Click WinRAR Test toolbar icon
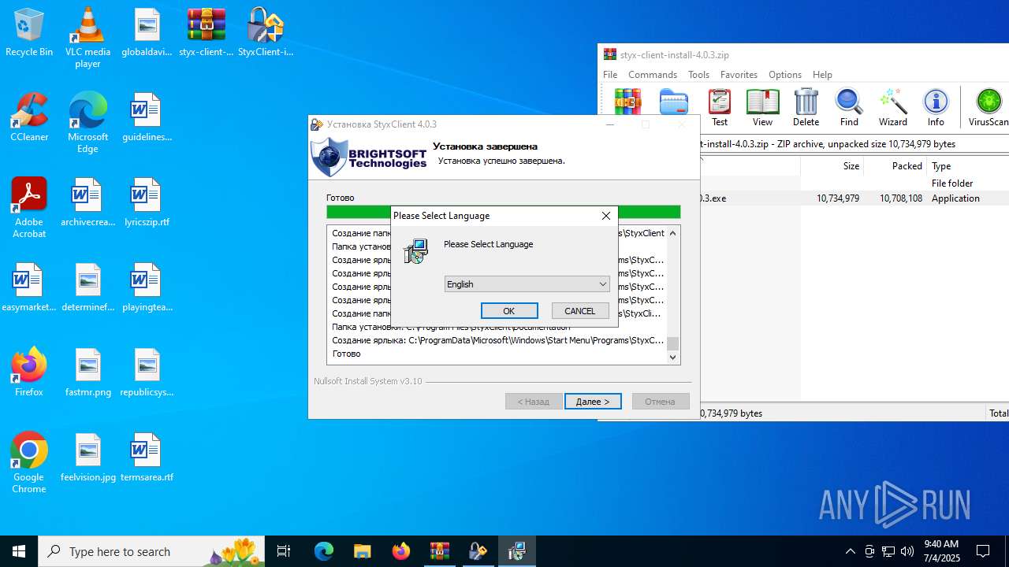 click(x=720, y=108)
